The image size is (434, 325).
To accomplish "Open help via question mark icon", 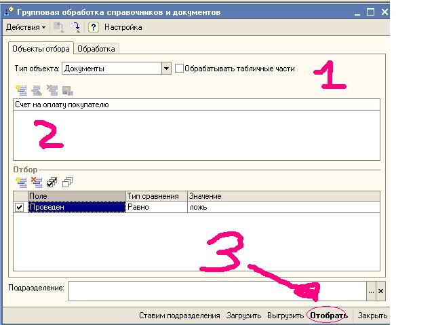I will coord(94,27).
